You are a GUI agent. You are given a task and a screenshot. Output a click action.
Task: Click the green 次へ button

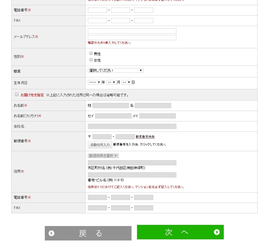(180, 232)
